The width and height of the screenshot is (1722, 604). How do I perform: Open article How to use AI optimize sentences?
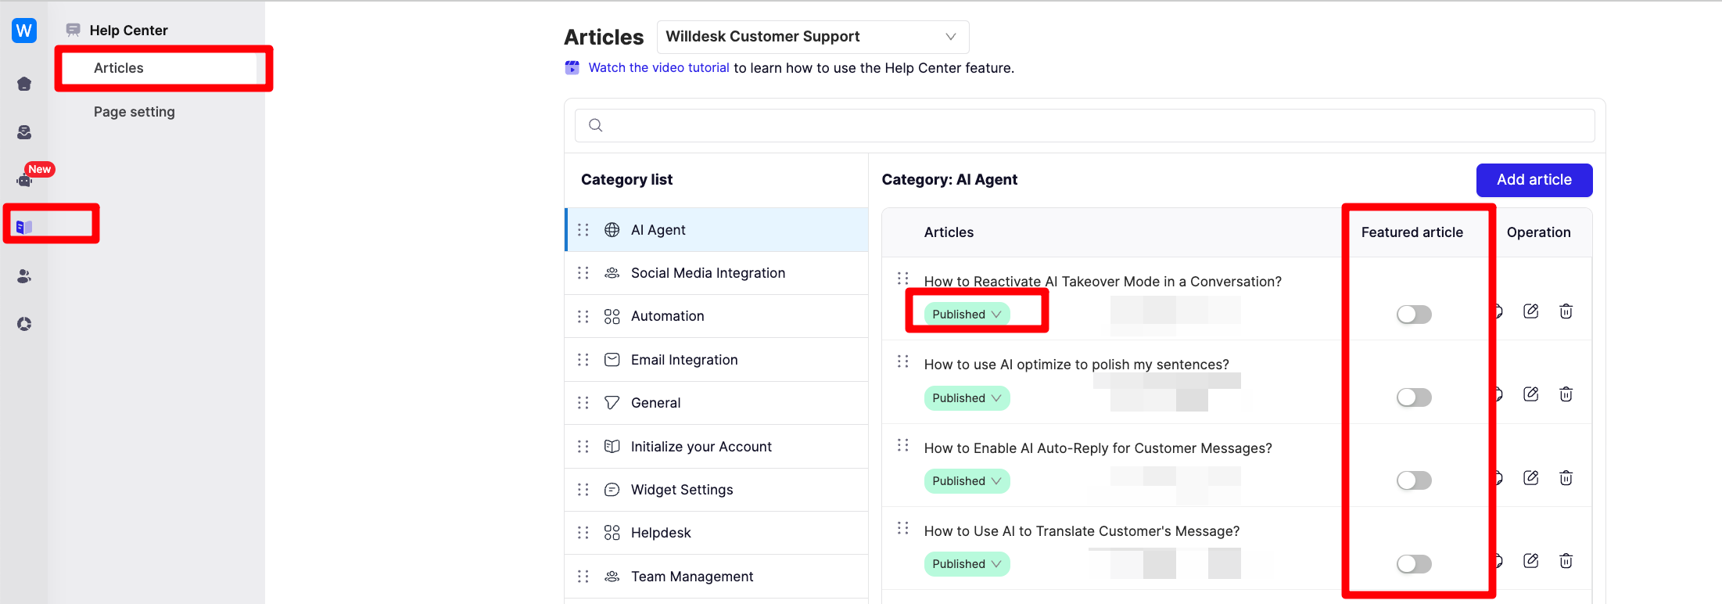(x=1077, y=365)
